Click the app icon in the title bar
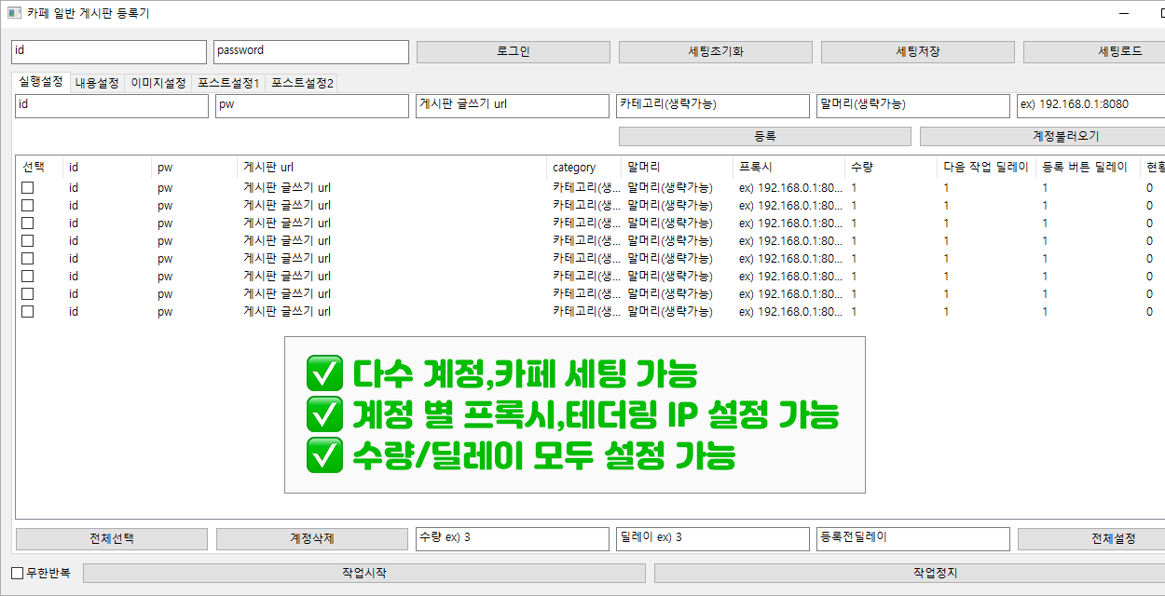Screen dimensions: 1165x596 [x=14, y=14]
